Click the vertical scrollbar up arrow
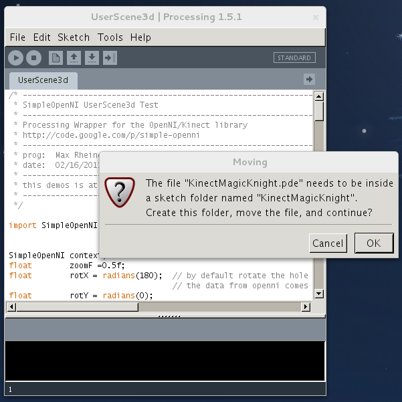The width and height of the screenshot is (402, 402). 319,97
